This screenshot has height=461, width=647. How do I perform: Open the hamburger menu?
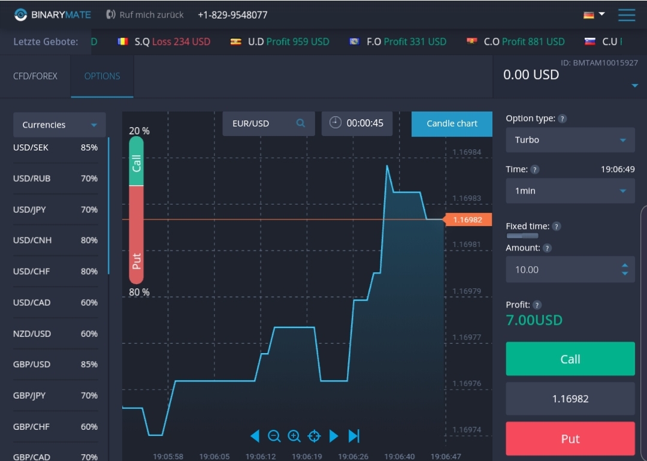pos(627,15)
